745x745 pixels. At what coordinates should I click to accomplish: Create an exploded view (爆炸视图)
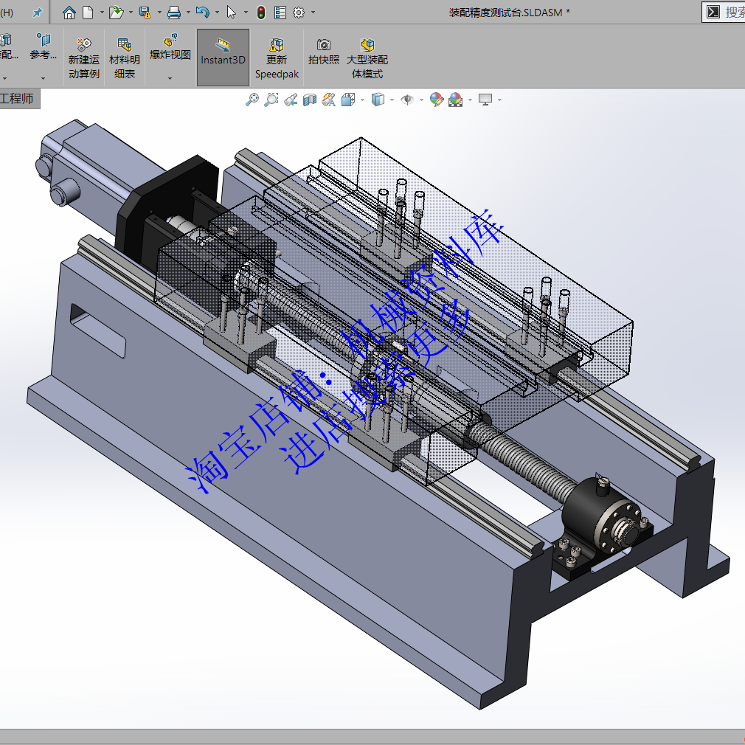[170, 47]
